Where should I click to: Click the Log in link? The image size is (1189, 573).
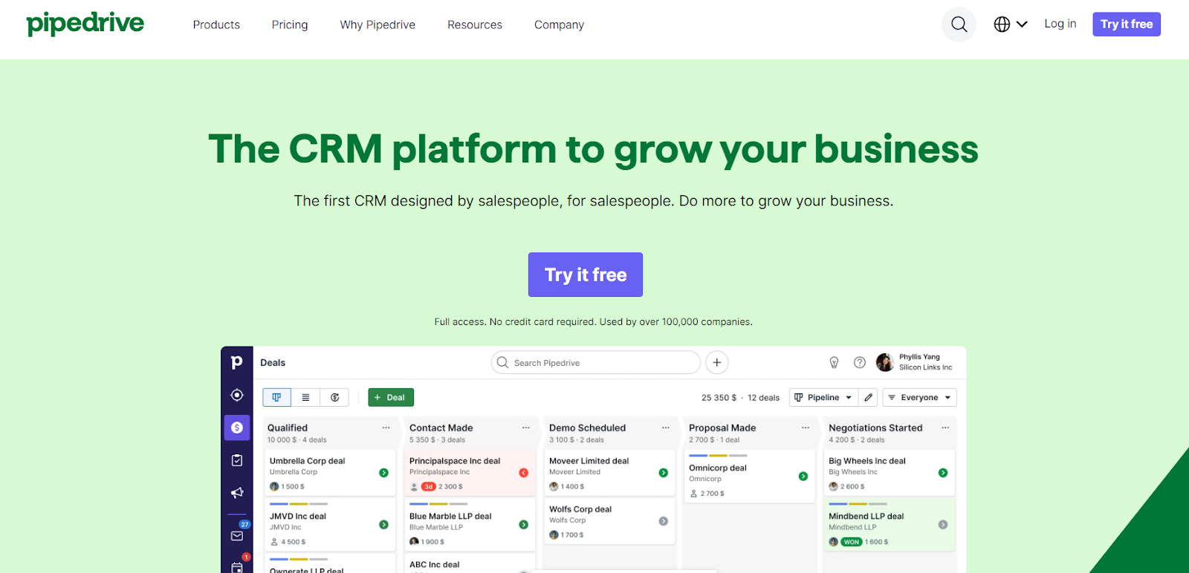[x=1060, y=24]
